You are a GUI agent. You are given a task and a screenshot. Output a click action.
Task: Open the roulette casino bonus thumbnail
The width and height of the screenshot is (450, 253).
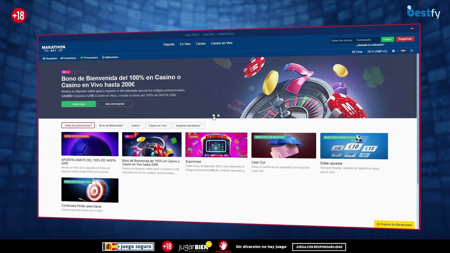152,144
